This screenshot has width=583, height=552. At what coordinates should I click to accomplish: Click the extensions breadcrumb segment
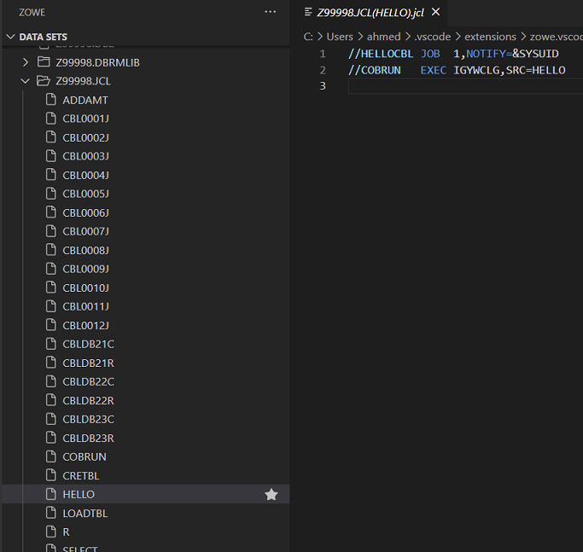tap(490, 37)
